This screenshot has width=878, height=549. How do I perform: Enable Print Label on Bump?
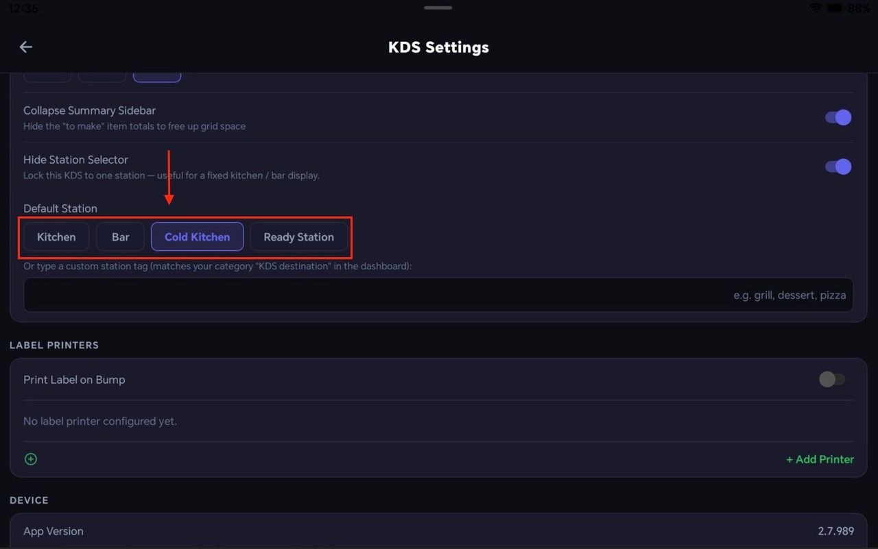coord(833,379)
